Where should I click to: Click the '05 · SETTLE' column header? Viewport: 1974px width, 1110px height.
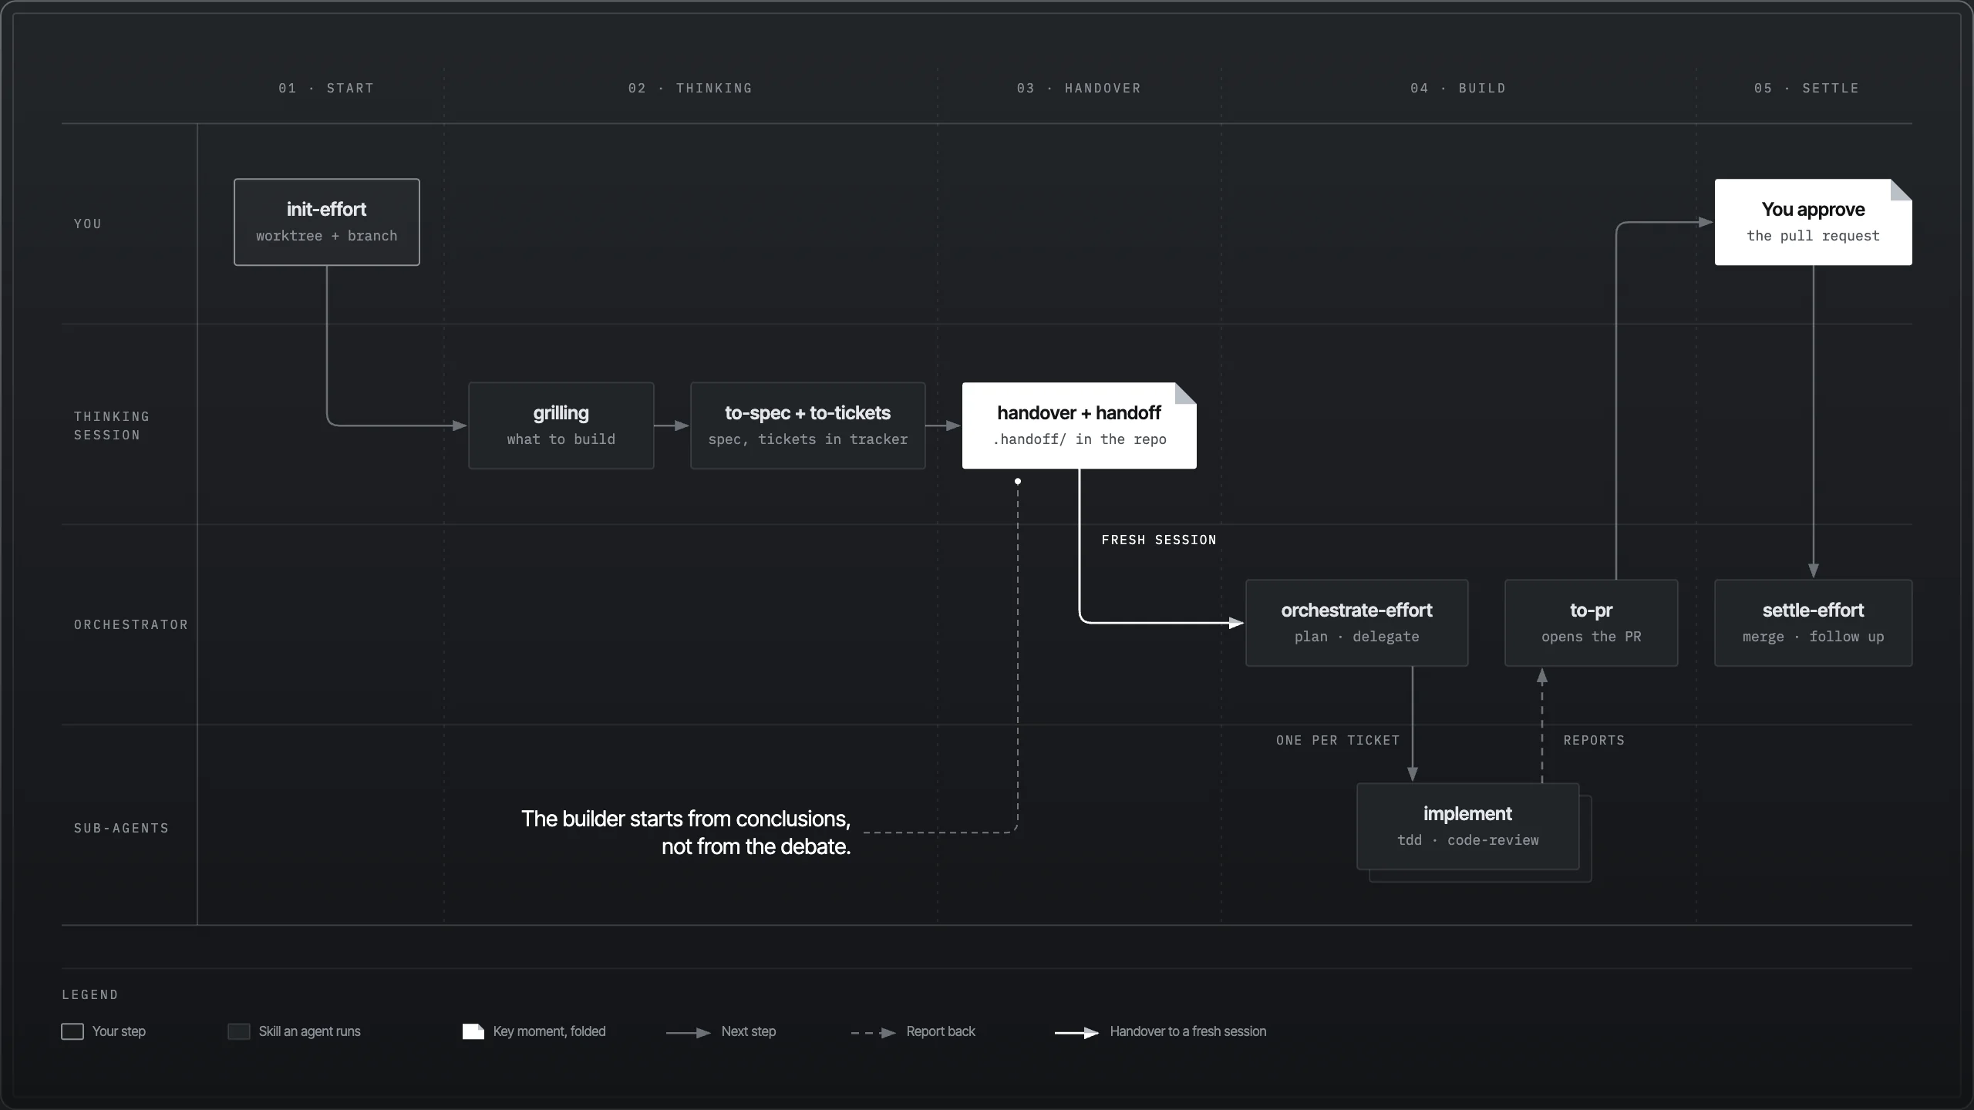pyautogui.click(x=1807, y=88)
